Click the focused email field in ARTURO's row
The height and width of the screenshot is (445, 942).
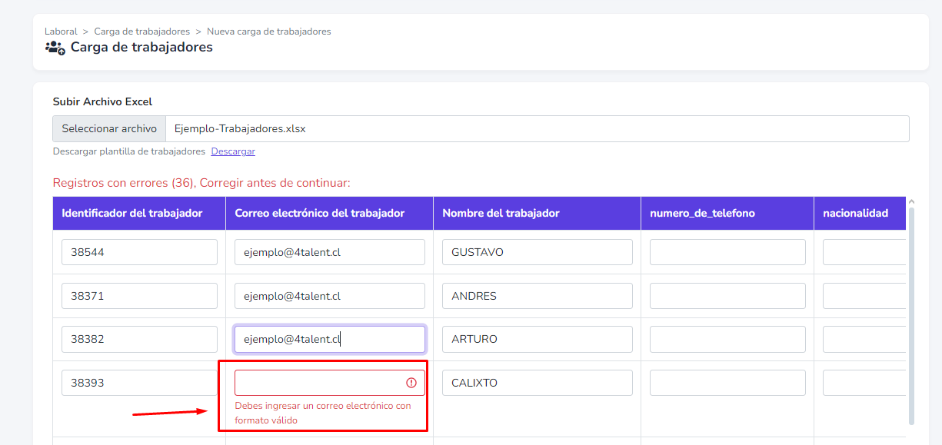tap(330, 339)
